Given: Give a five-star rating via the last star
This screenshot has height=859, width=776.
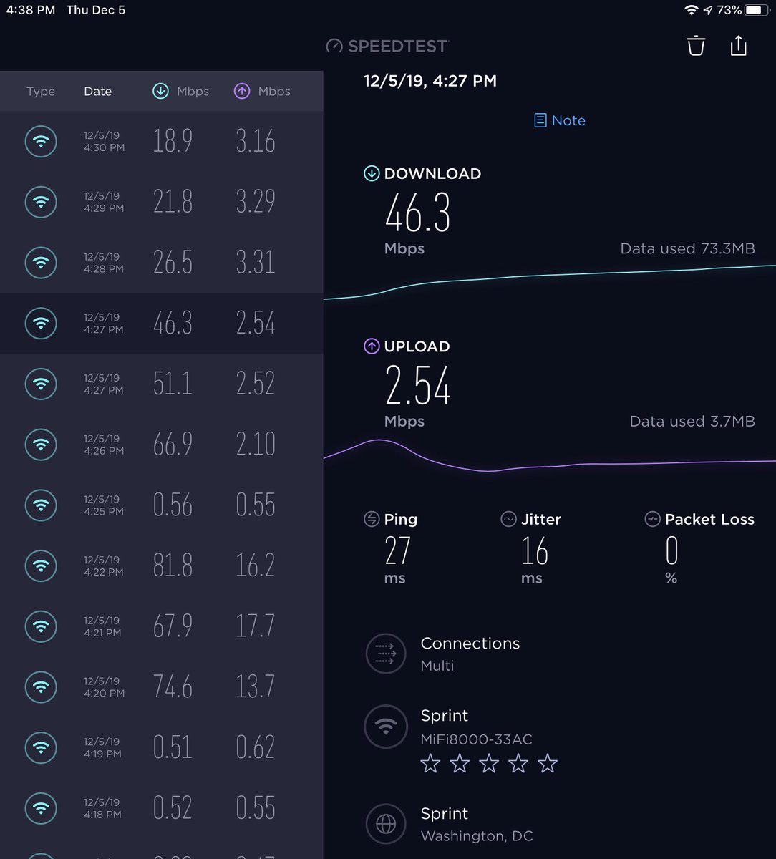Looking at the screenshot, I should coord(548,764).
